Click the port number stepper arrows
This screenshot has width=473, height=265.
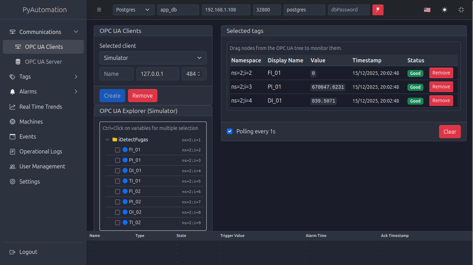point(198,74)
